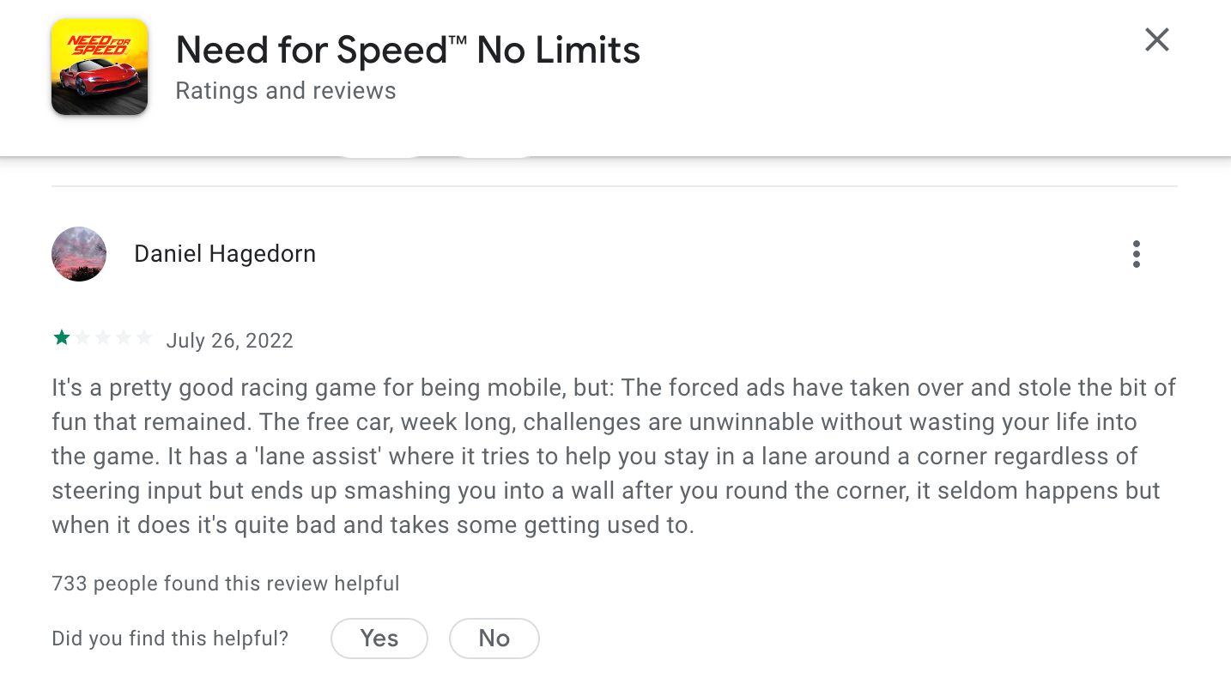The width and height of the screenshot is (1231, 678).
Task: Click the "Did you find this helpful?" label
Action: tap(170, 639)
